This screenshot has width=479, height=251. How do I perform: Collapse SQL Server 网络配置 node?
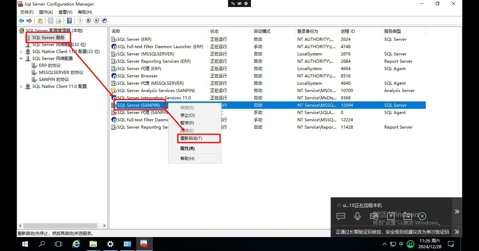21,58
